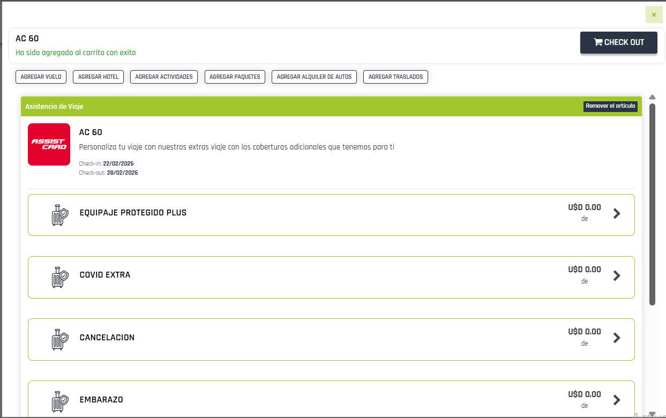Viewport: 666px width, 418px height.
Task: Select the CANCELACION title
Action: click(107, 338)
